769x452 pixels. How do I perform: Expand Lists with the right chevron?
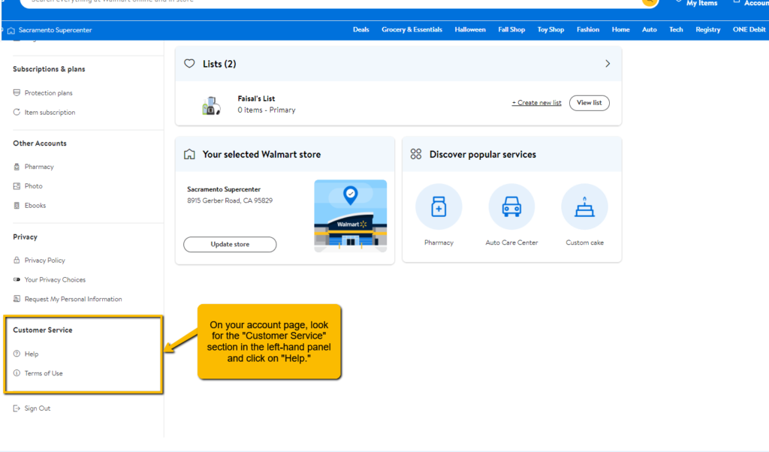[608, 64]
